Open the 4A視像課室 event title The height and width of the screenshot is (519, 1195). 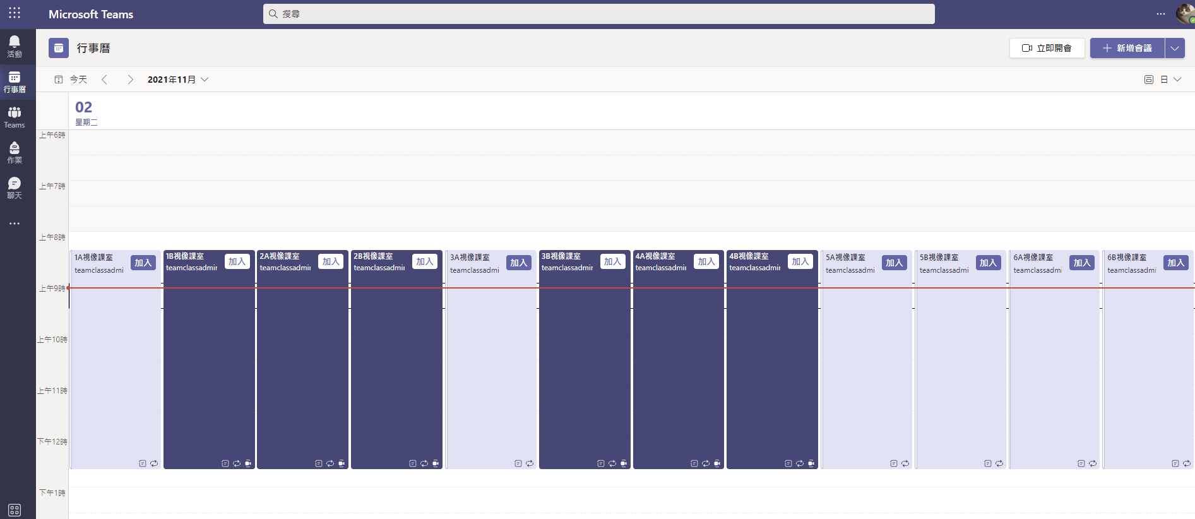point(655,256)
